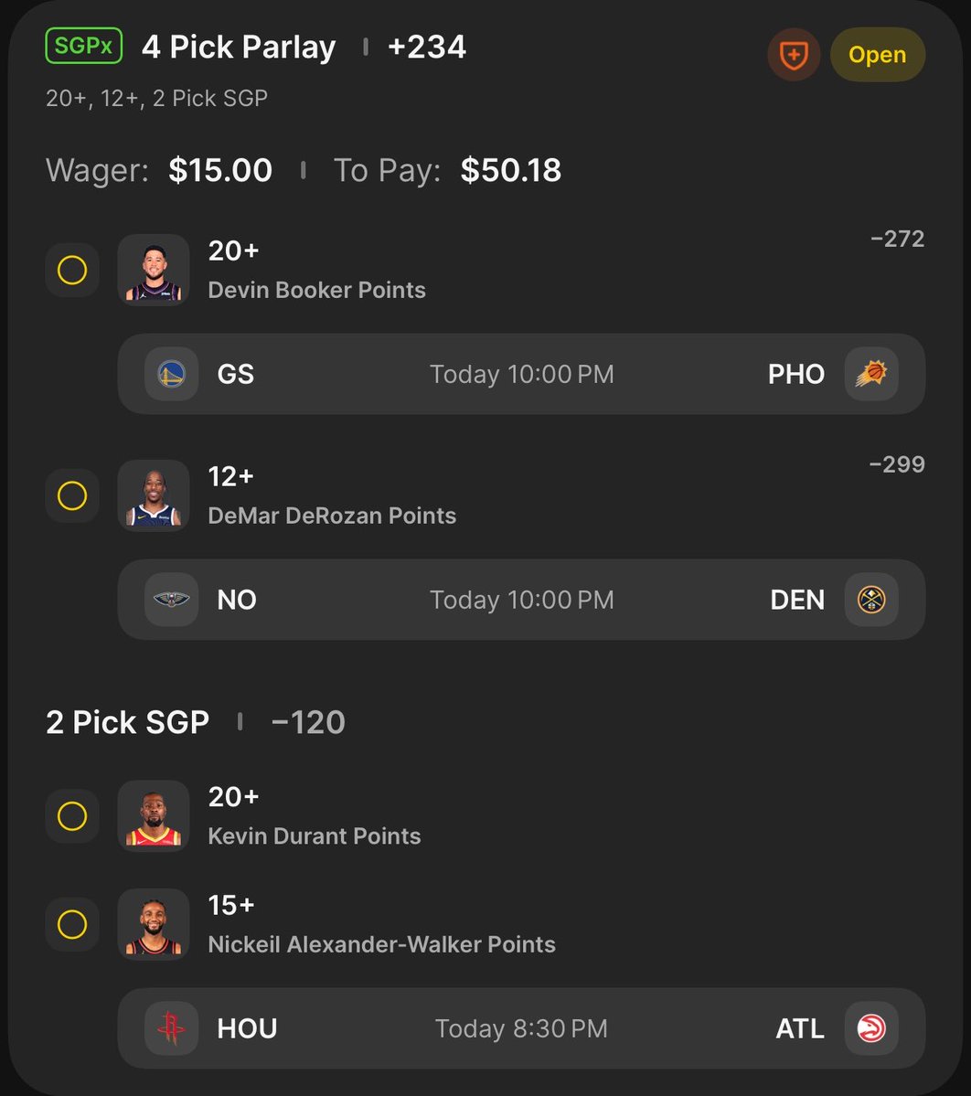Tap the 2 Pick SGP -120 heading
This screenshot has height=1096, width=971.
pyautogui.click(x=196, y=722)
